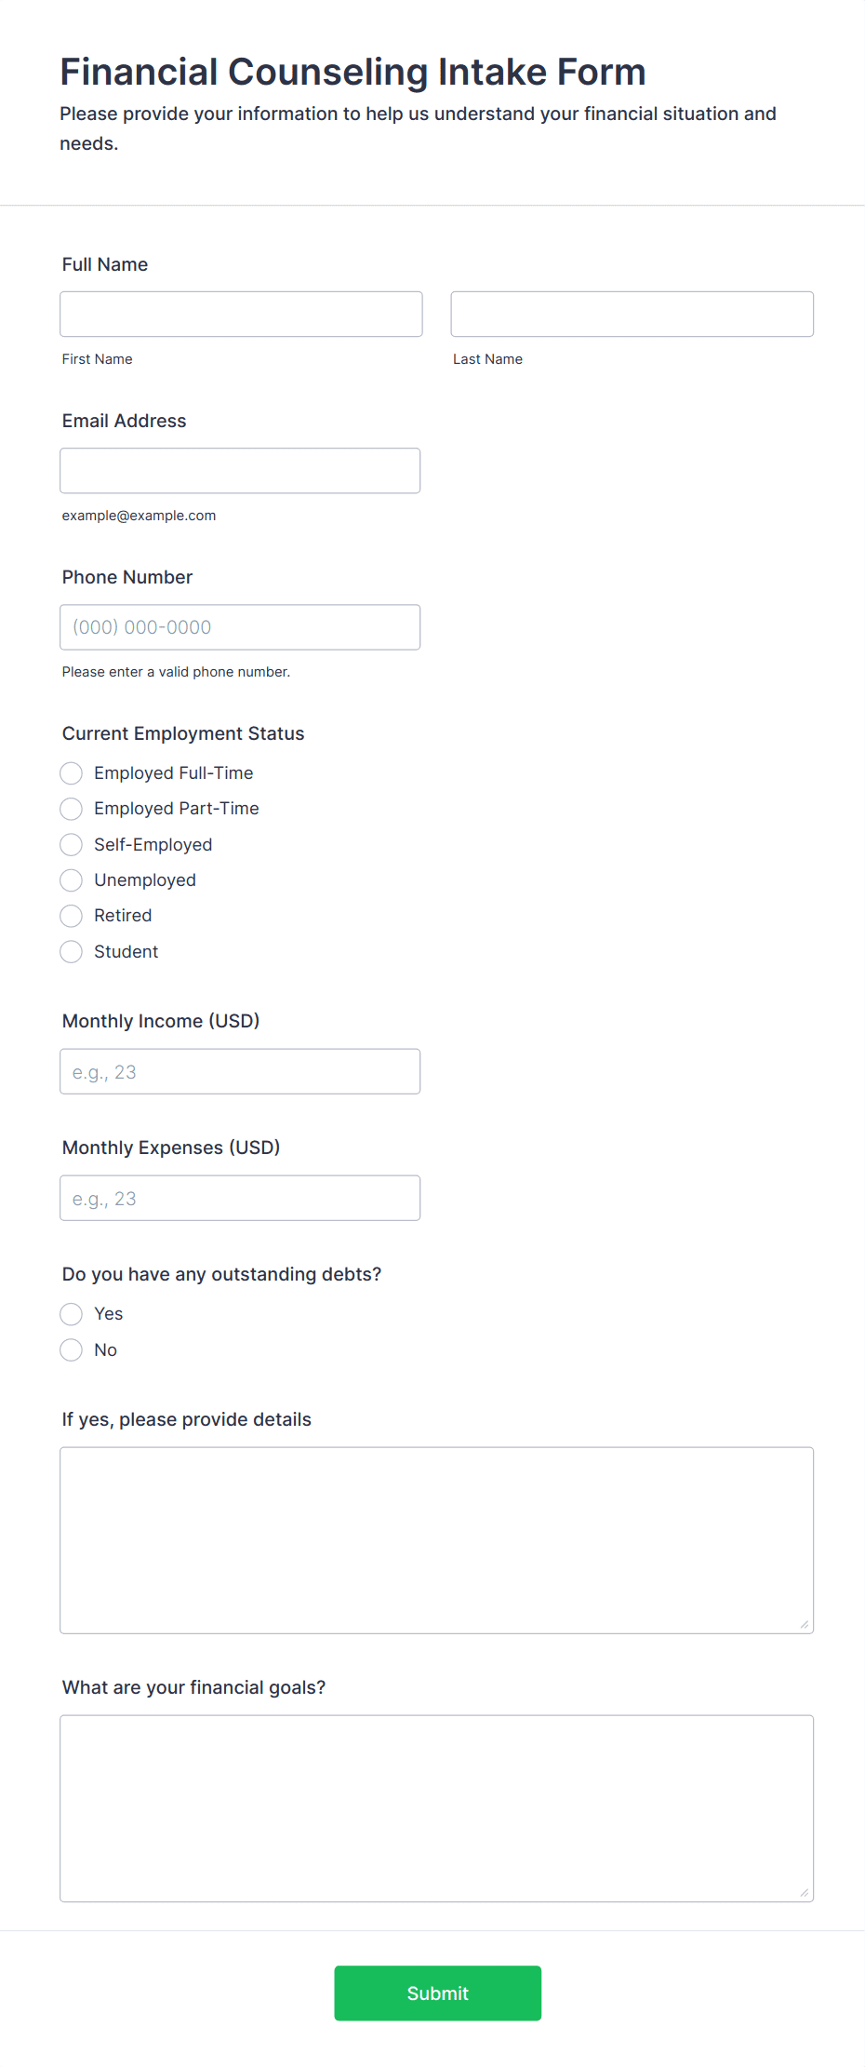This screenshot has width=865, height=2067.
Task: Choose Student as employment status
Action: click(72, 951)
